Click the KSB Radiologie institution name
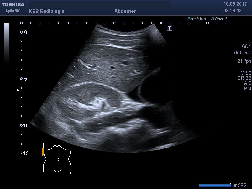252x189 pixels. [47, 11]
